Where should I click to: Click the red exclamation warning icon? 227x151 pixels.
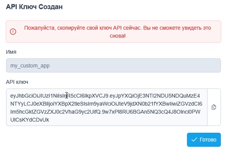coord(13,31)
